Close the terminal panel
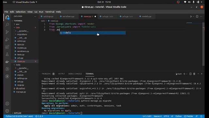This screenshot has height=118, width=209. pos(202,74)
